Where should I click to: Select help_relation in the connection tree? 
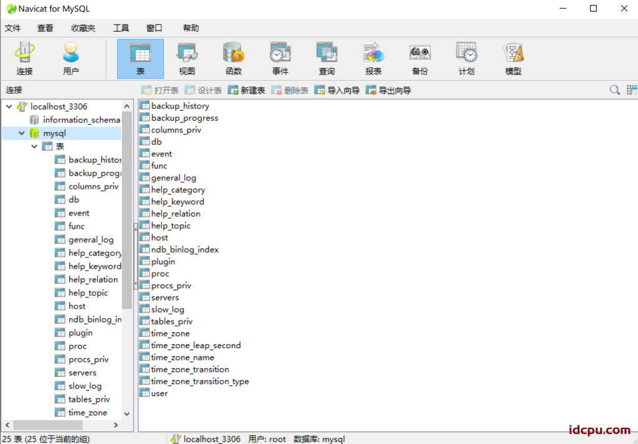click(93, 280)
